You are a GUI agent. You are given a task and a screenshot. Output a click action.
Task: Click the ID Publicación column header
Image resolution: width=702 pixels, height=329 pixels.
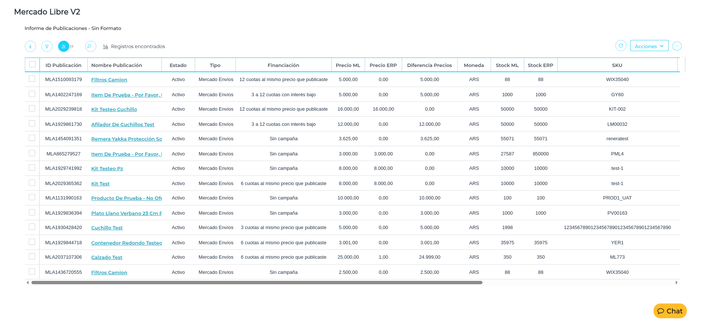coord(63,65)
